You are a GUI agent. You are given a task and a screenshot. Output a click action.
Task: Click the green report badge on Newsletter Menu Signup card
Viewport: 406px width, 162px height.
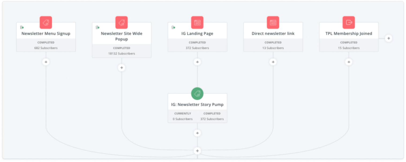(22, 27)
